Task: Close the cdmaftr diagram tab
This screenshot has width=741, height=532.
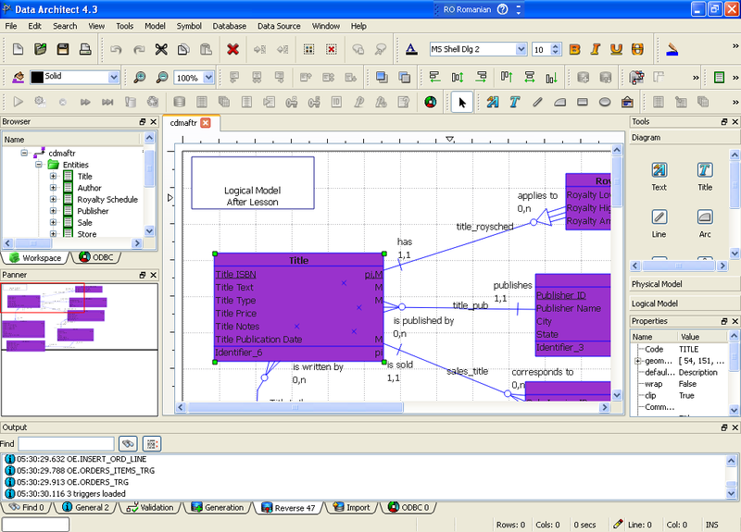Action: 206,123
